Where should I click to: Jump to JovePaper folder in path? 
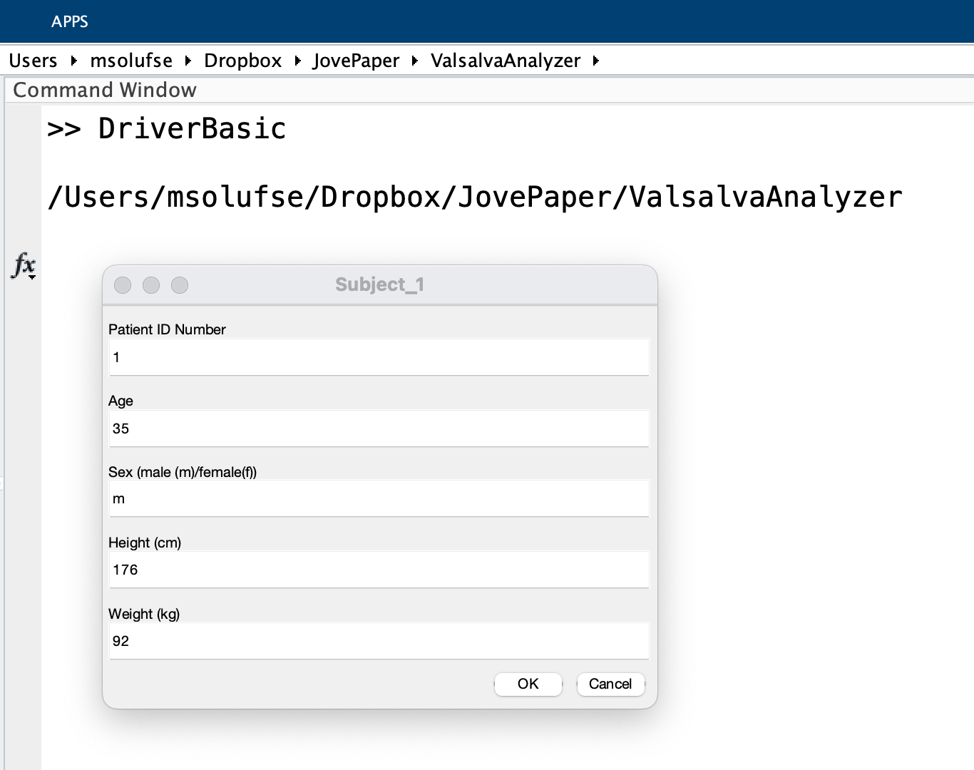pyautogui.click(x=356, y=61)
